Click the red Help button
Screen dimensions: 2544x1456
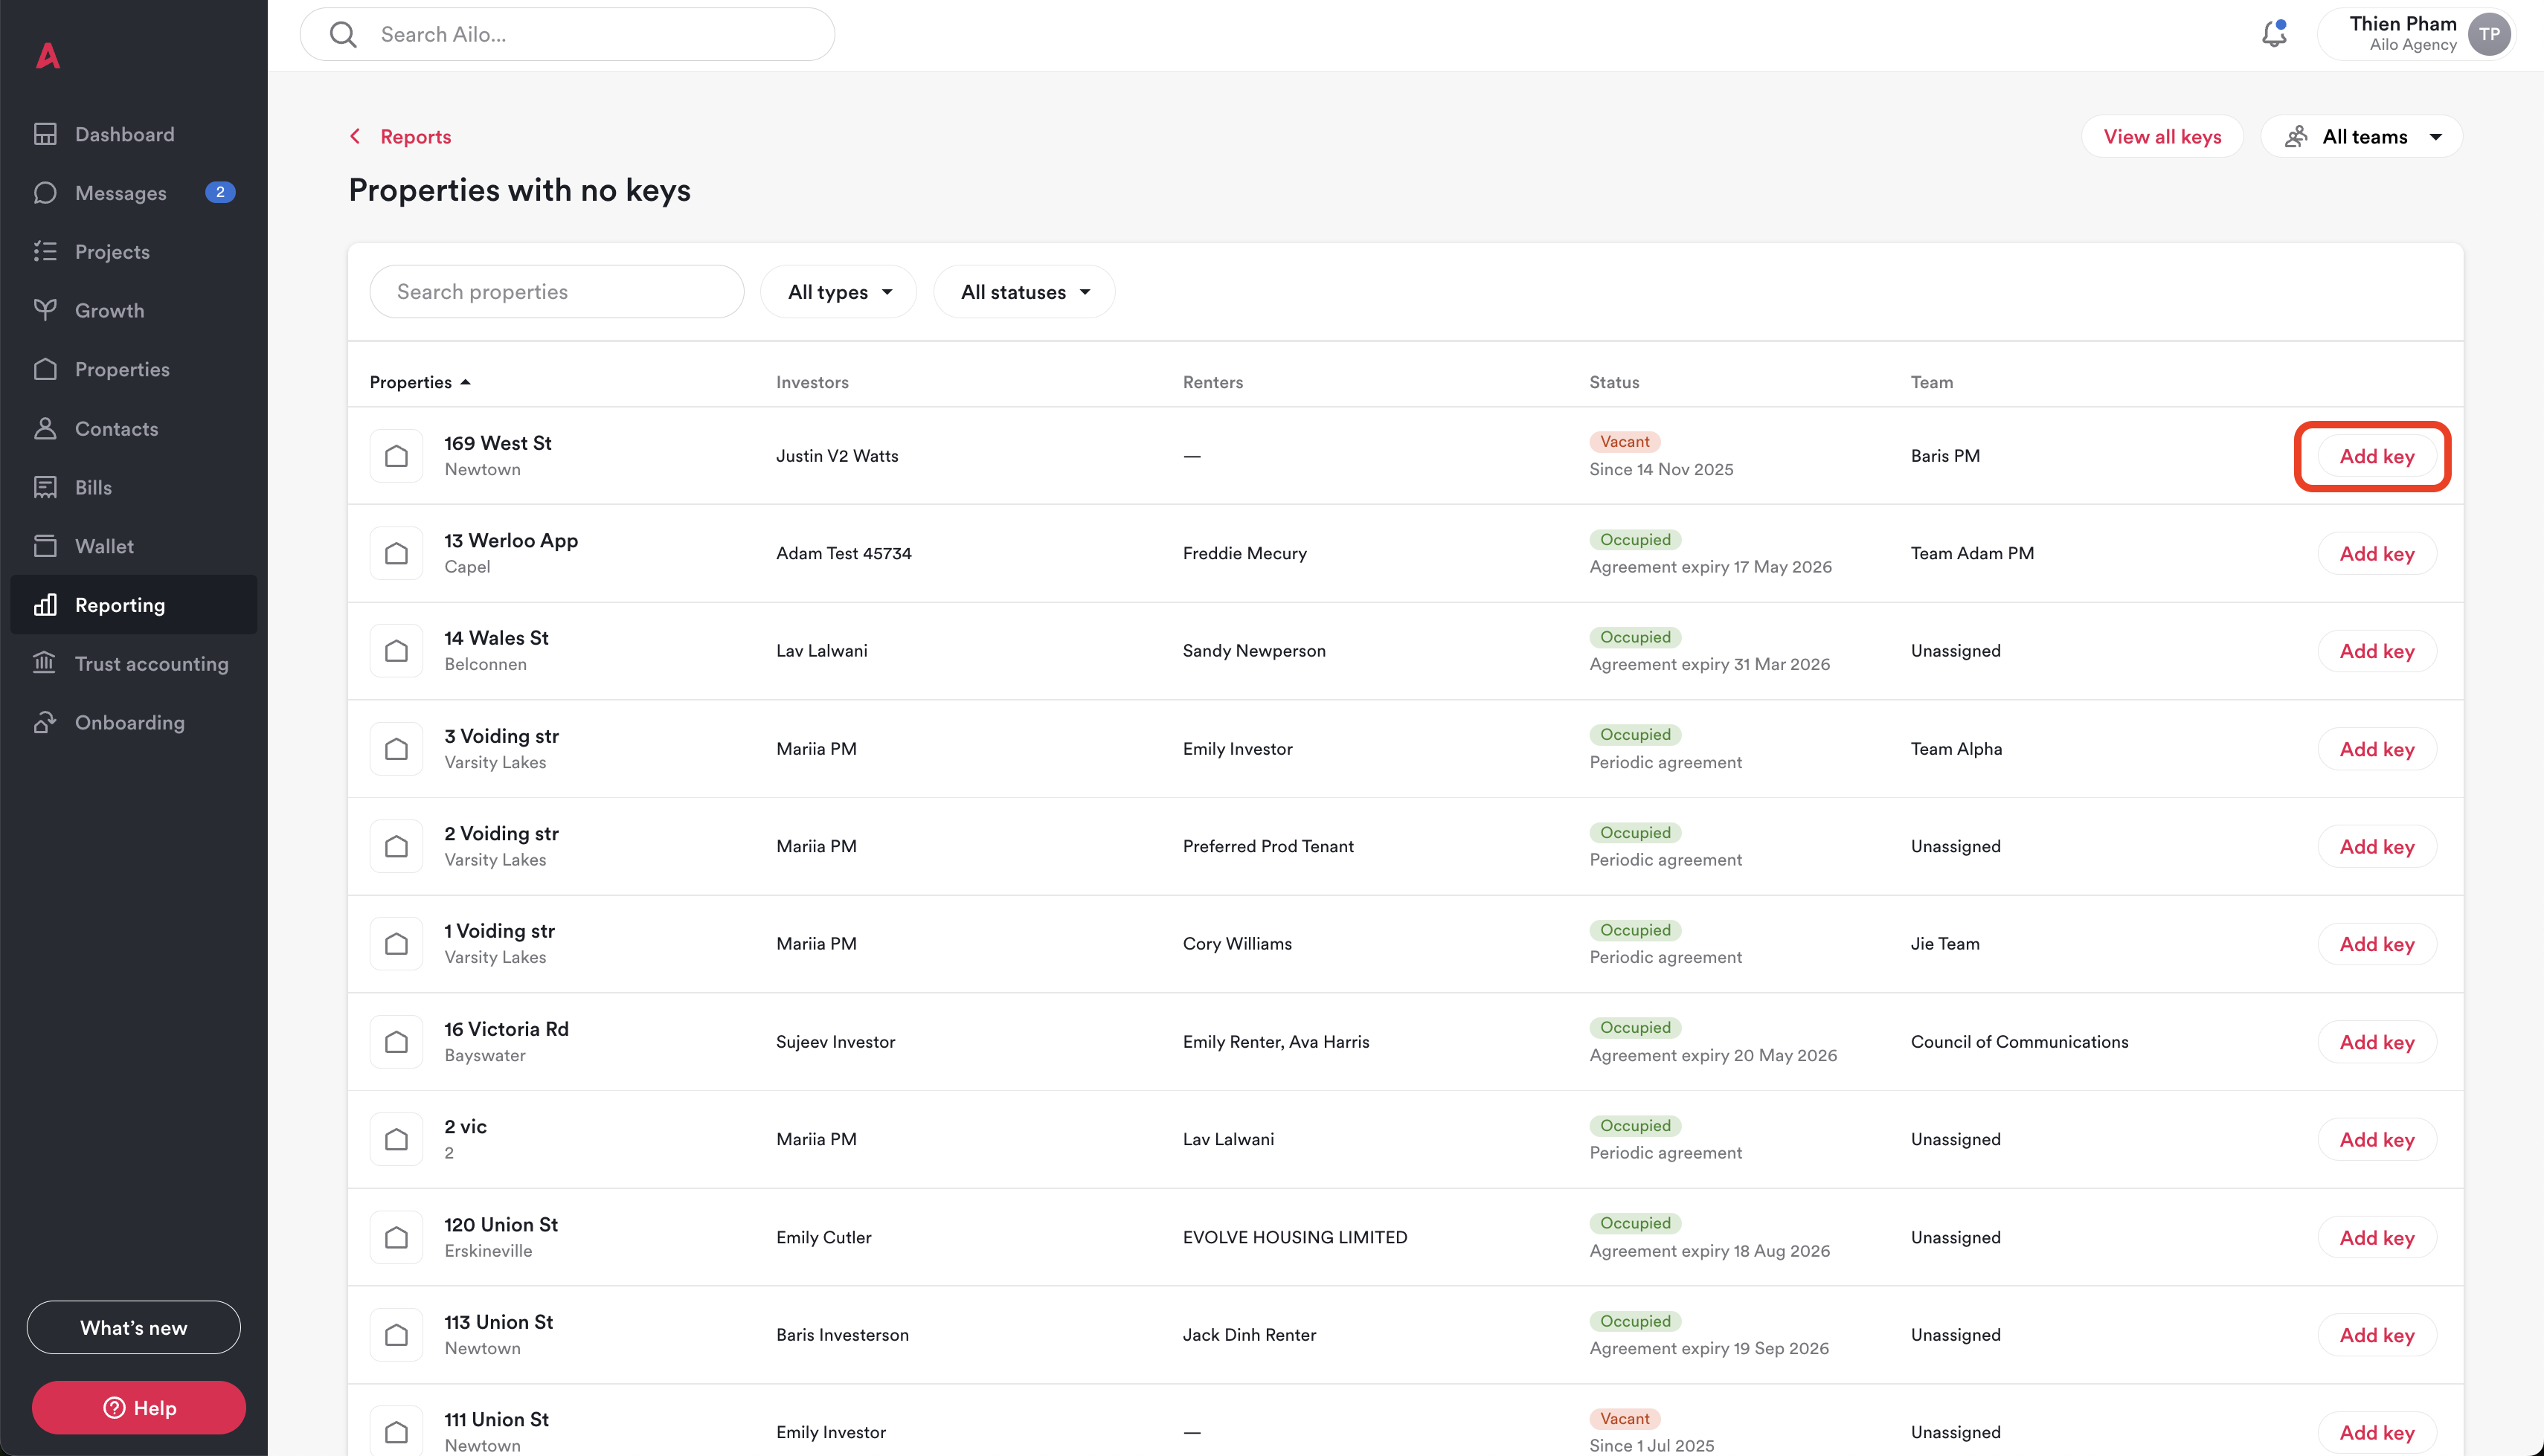pyautogui.click(x=139, y=1407)
